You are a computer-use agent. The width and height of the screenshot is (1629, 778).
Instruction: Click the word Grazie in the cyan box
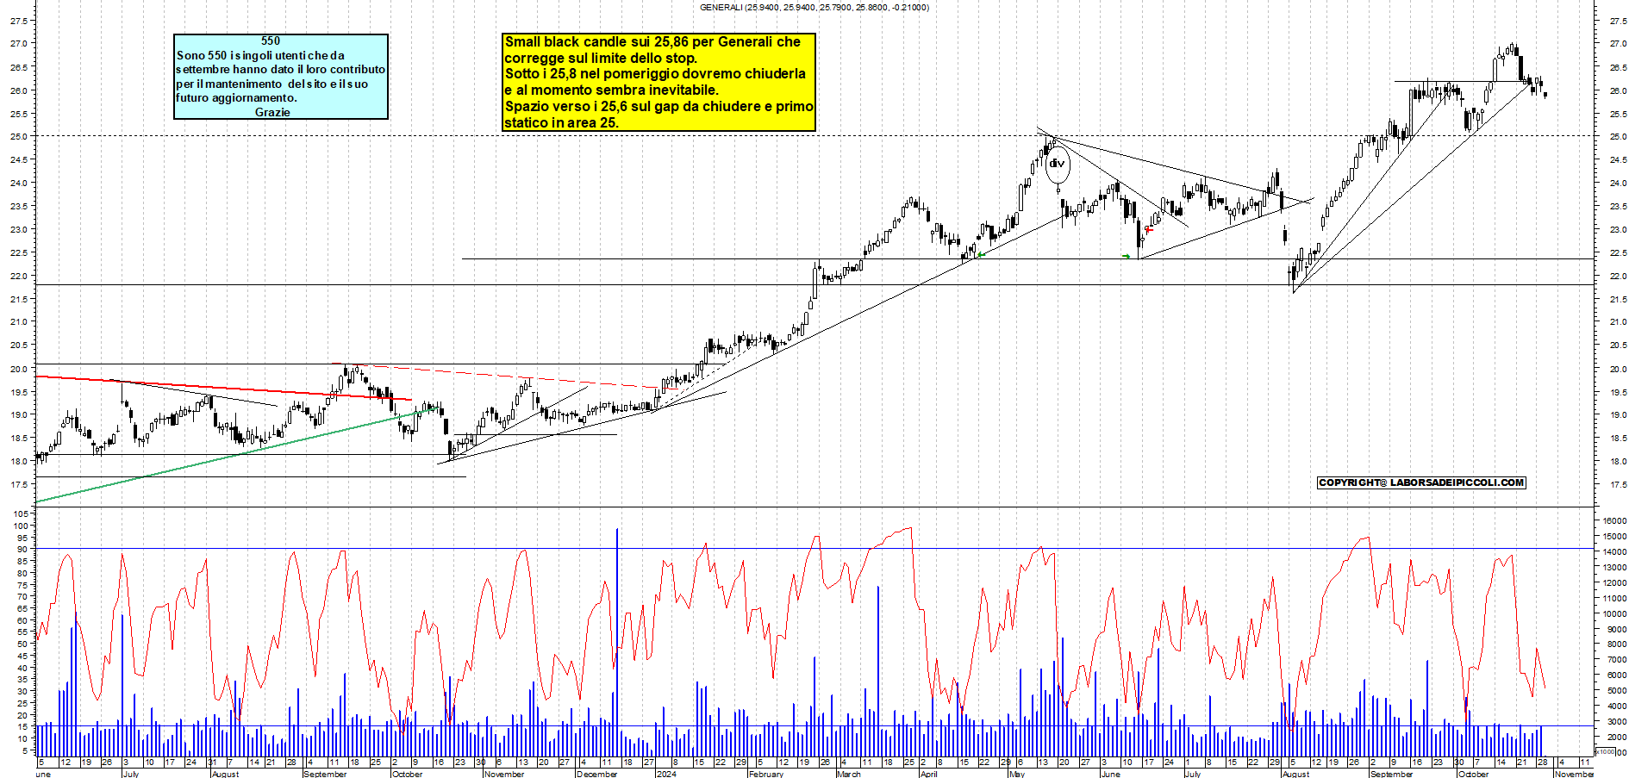(272, 112)
